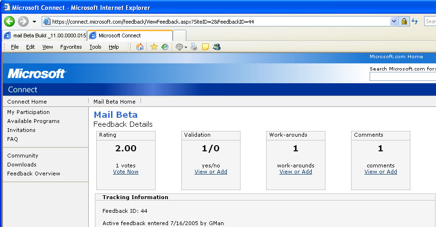Click the History clock icon
The width and height of the screenshot is (436, 227).
tap(165, 47)
